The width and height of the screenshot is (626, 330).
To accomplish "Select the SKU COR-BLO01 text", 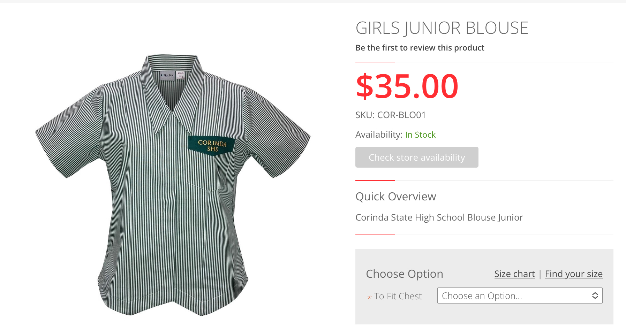I will pyautogui.click(x=391, y=115).
